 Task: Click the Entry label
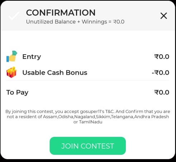pyautogui.click(x=32, y=57)
